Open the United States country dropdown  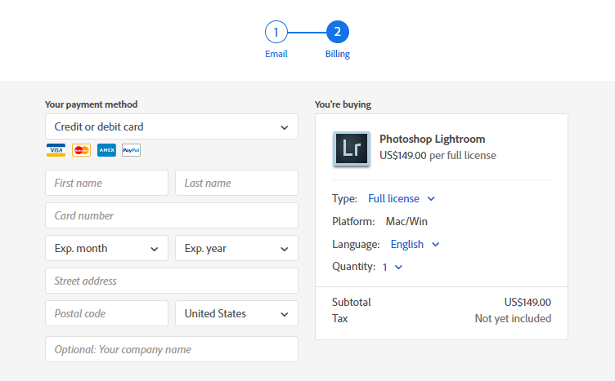pyautogui.click(x=236, y=313)
